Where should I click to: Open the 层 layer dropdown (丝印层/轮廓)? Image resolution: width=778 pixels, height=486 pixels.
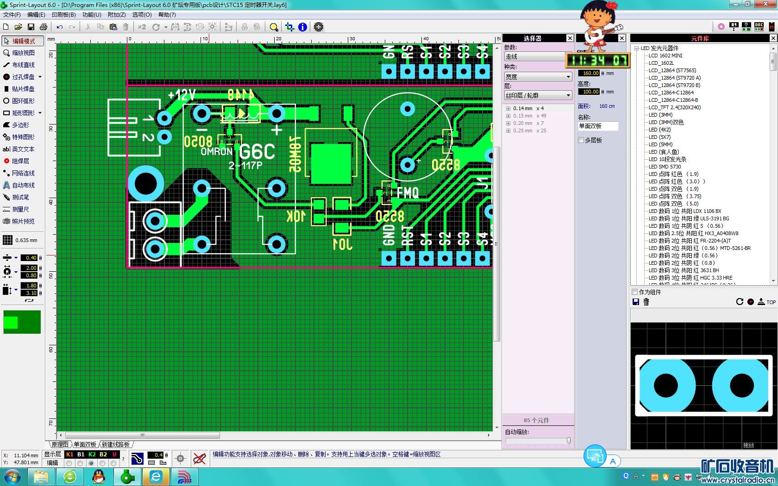(538, 95)
